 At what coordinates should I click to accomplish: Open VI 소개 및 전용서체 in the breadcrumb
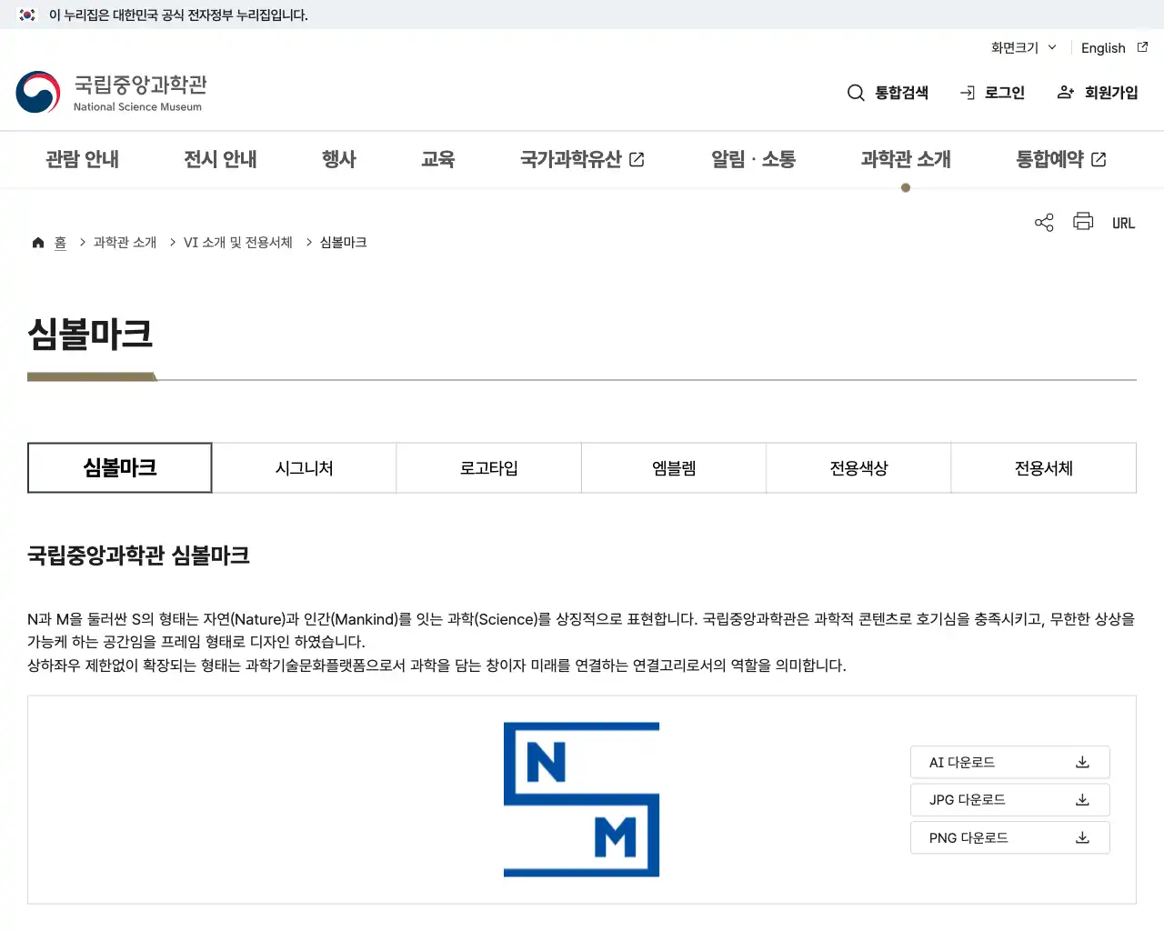(236, 242)
